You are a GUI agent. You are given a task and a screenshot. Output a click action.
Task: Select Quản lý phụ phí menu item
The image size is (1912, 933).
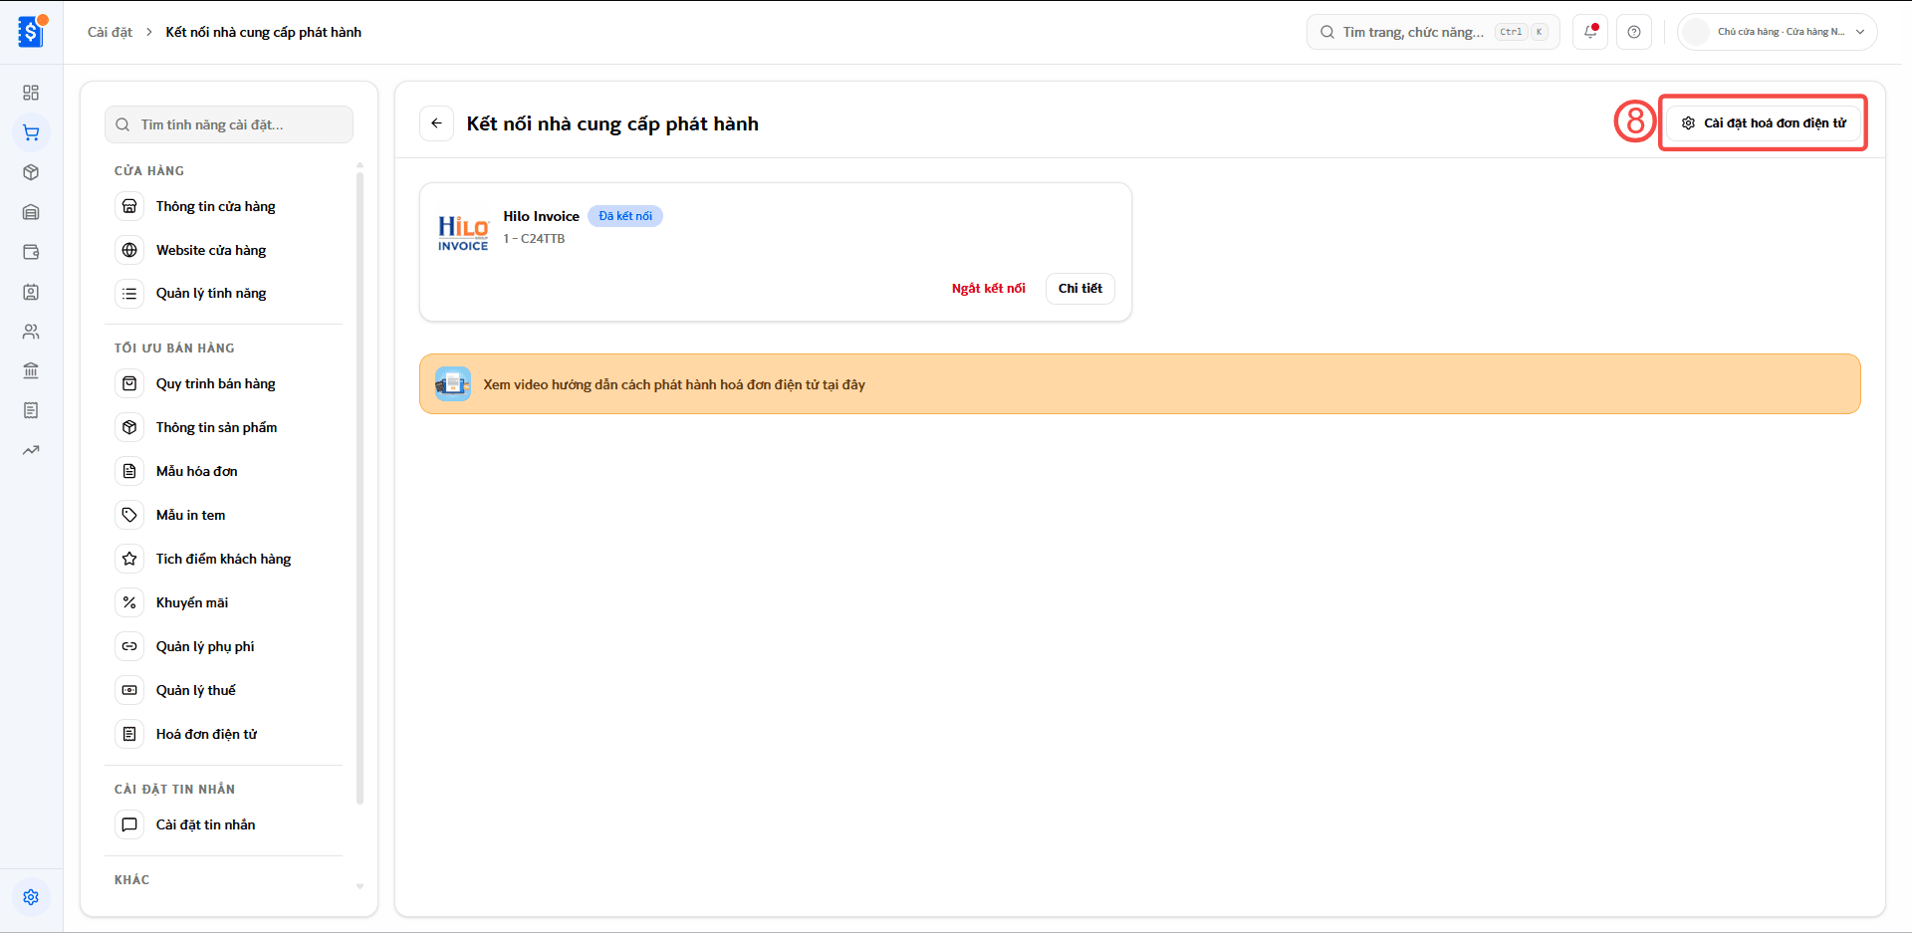[228, 646]
